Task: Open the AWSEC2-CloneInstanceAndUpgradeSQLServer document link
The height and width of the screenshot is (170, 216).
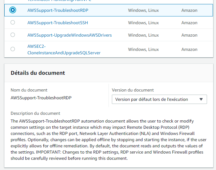Action: (64, 50)
